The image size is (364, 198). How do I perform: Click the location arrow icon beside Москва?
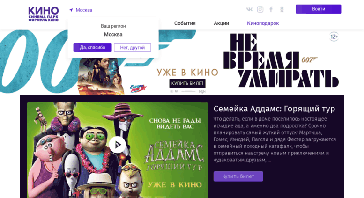[x=71, y=10]
